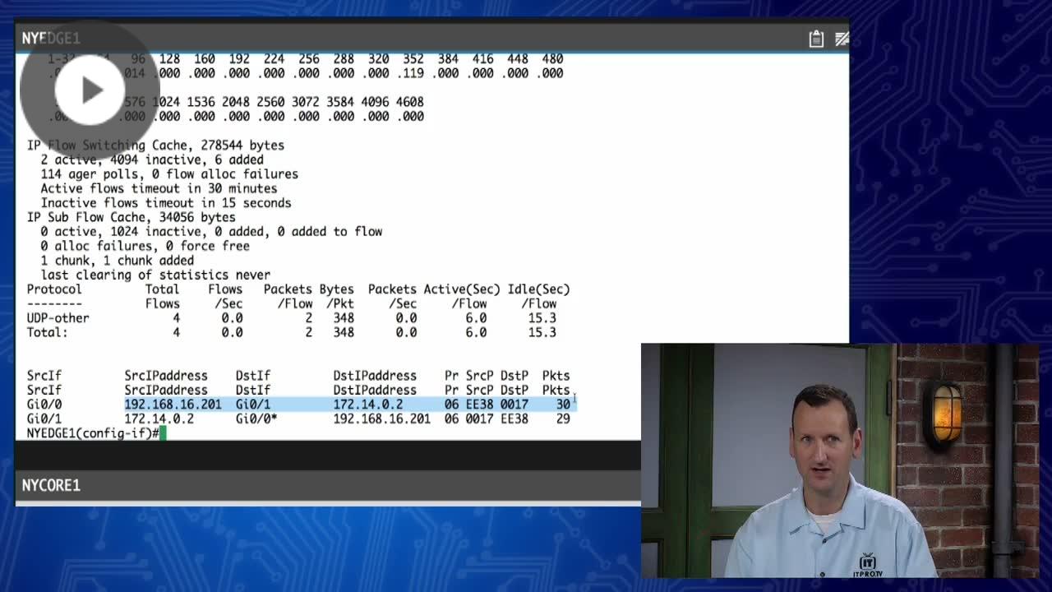The image size is (1052, 592).
Task: Click '114 ager polls, 0 flow alloc failures'
Action: [169, 174]
